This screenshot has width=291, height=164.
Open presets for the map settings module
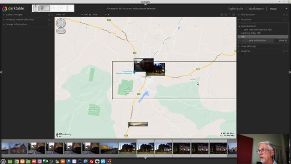pyautogui.click(x=287, y=46)
